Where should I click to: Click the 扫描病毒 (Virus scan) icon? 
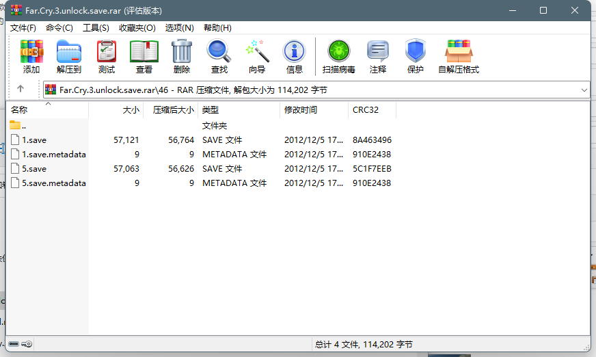[339, 51]
